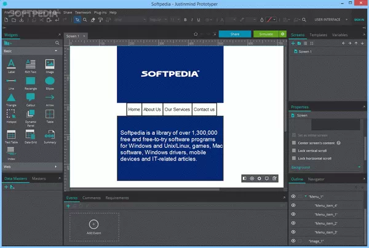The height and width of the screenshot is (248, 369).
Task: Pick the Ellipse widget
Action: click(50, 82)
